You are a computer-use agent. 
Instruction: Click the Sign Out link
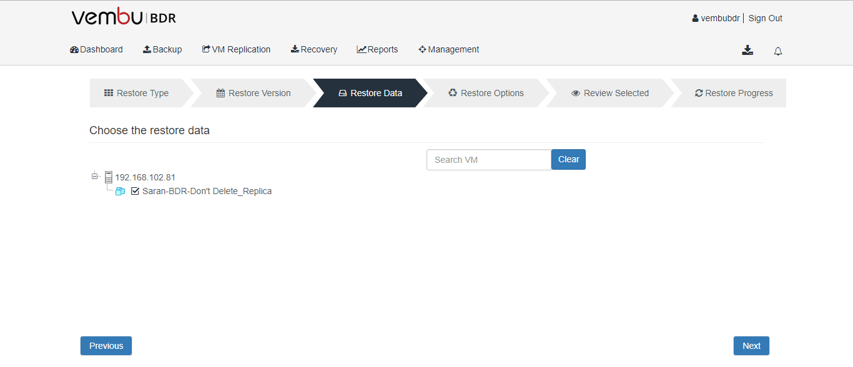point(765,18)
